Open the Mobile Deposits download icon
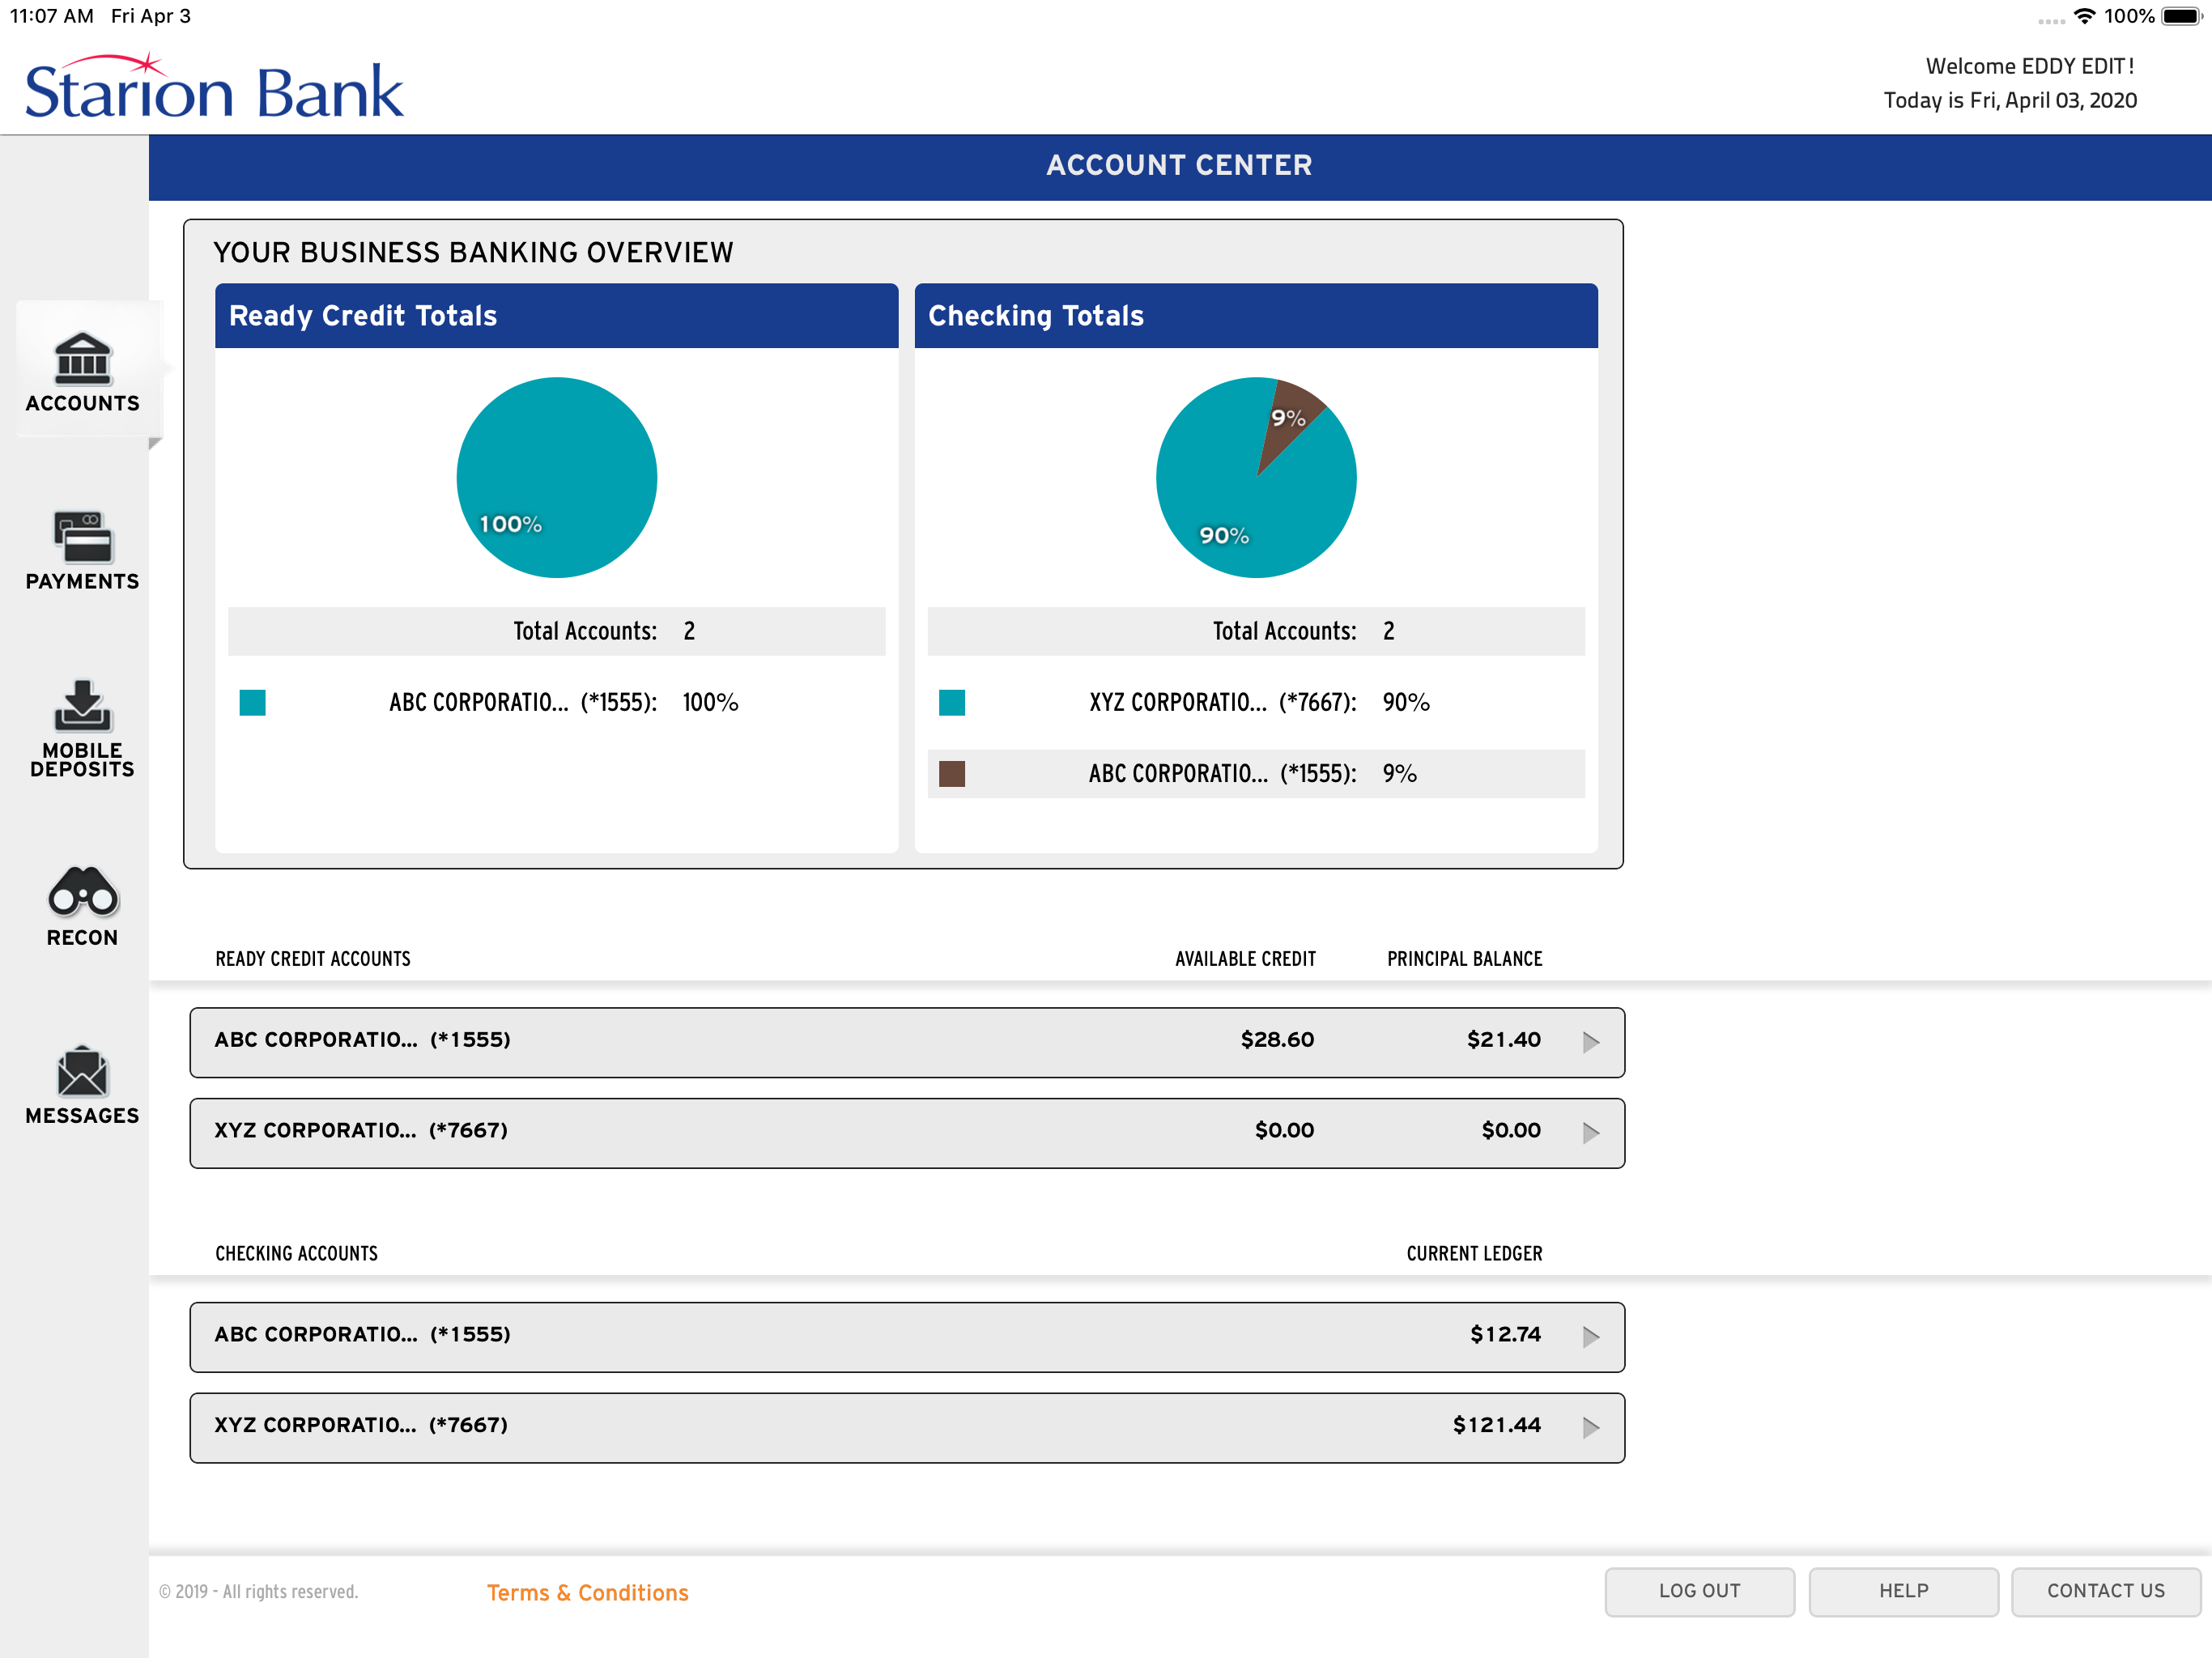This screenshot has height=1658, width=2212. coord(82,705)
